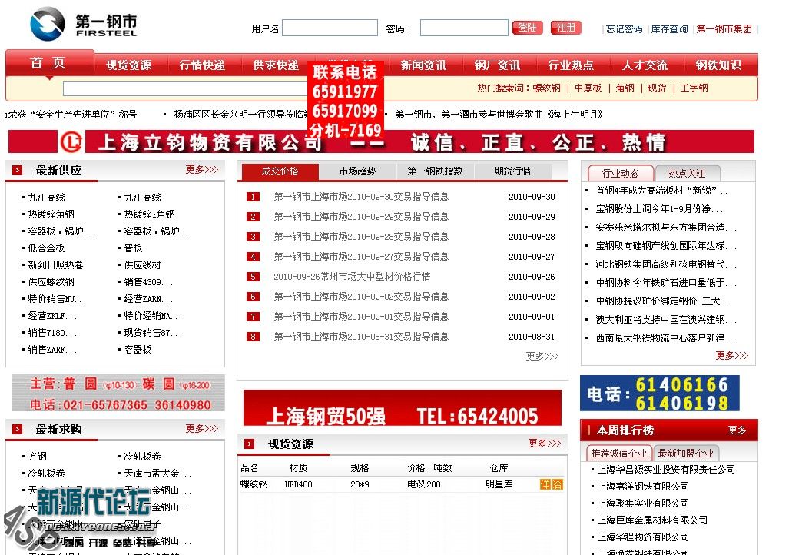Open the 忘记密码 link
Viewport: 812px width, 555px height.
point(624,29)
